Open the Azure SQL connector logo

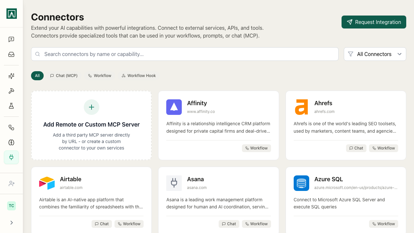tap(301, 183)
